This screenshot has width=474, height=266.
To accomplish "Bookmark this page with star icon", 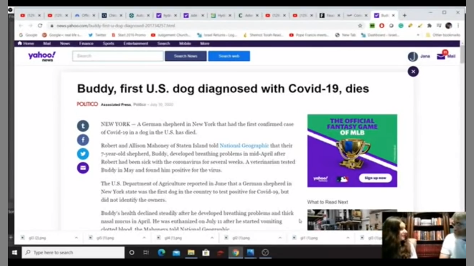I will click(x=360, y=25).
